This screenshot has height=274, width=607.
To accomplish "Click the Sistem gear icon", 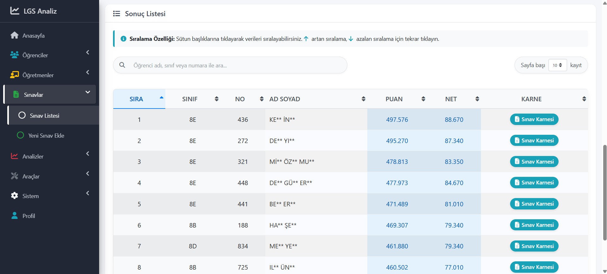I will pos(15,196).
